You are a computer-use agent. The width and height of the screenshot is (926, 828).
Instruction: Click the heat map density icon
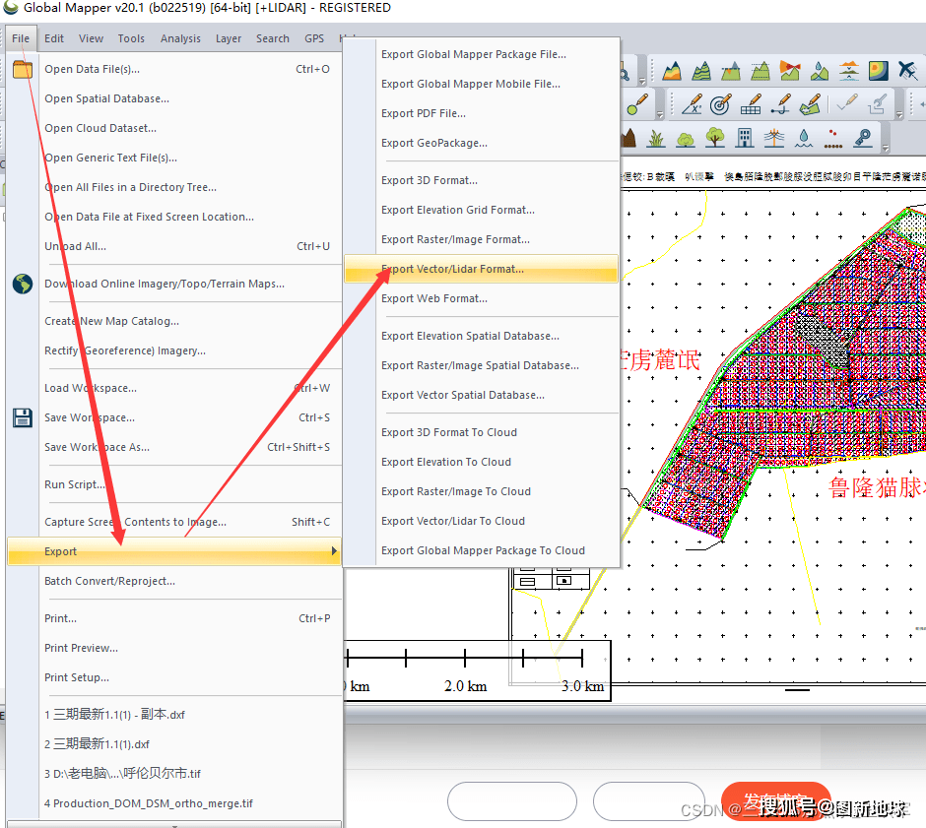(x=879, y=71)
